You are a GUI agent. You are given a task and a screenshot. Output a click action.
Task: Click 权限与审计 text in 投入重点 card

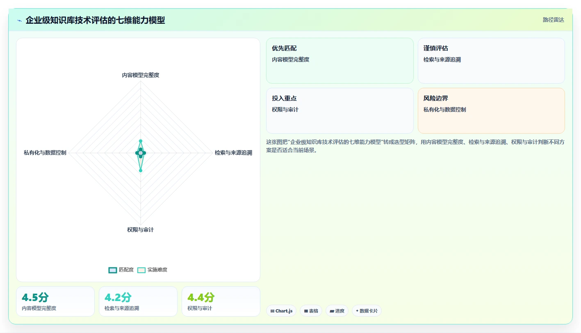point(285,109)
